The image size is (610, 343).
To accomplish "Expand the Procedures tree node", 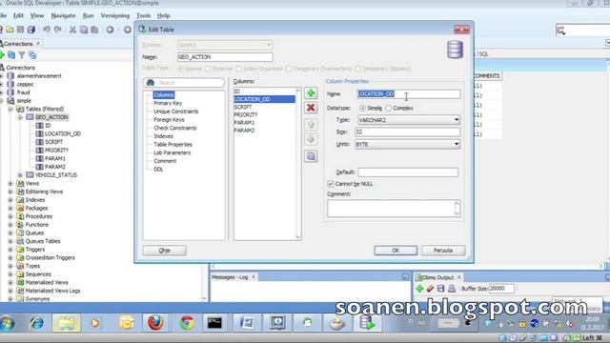I will (10, 216).
